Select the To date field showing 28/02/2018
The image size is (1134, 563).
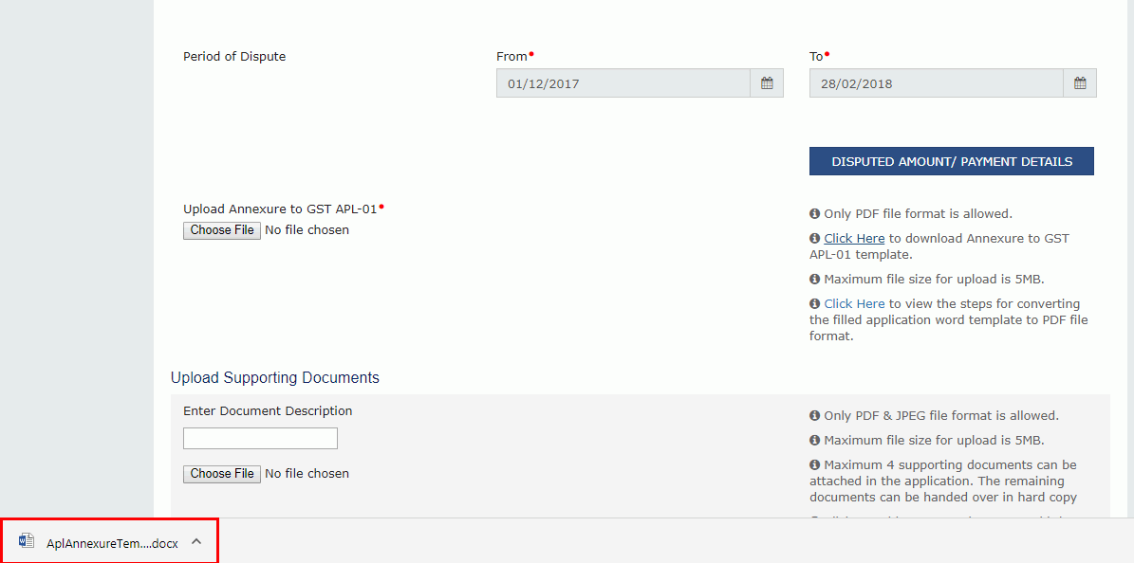935,82
